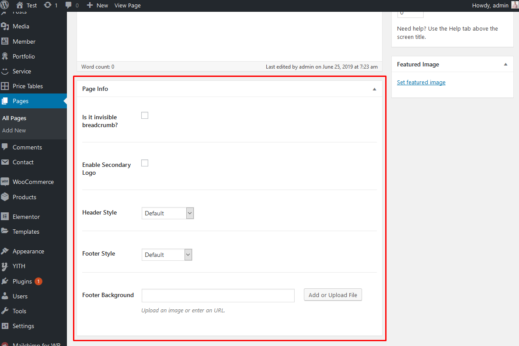Viewport: 519px width, 346px height.
Task: Open the Plugins menu icon
Action: 5,281
